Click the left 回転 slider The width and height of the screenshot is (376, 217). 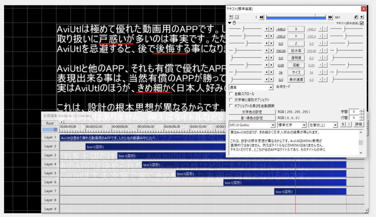[x=245, y=65]
